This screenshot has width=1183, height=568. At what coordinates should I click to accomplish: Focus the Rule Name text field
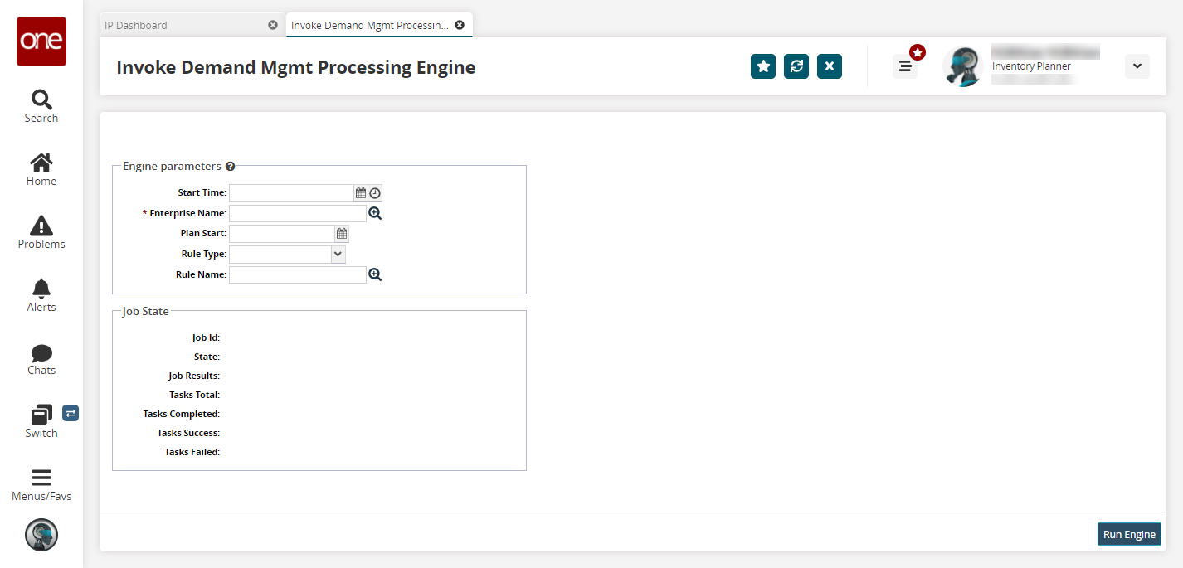tap(297, 274)
